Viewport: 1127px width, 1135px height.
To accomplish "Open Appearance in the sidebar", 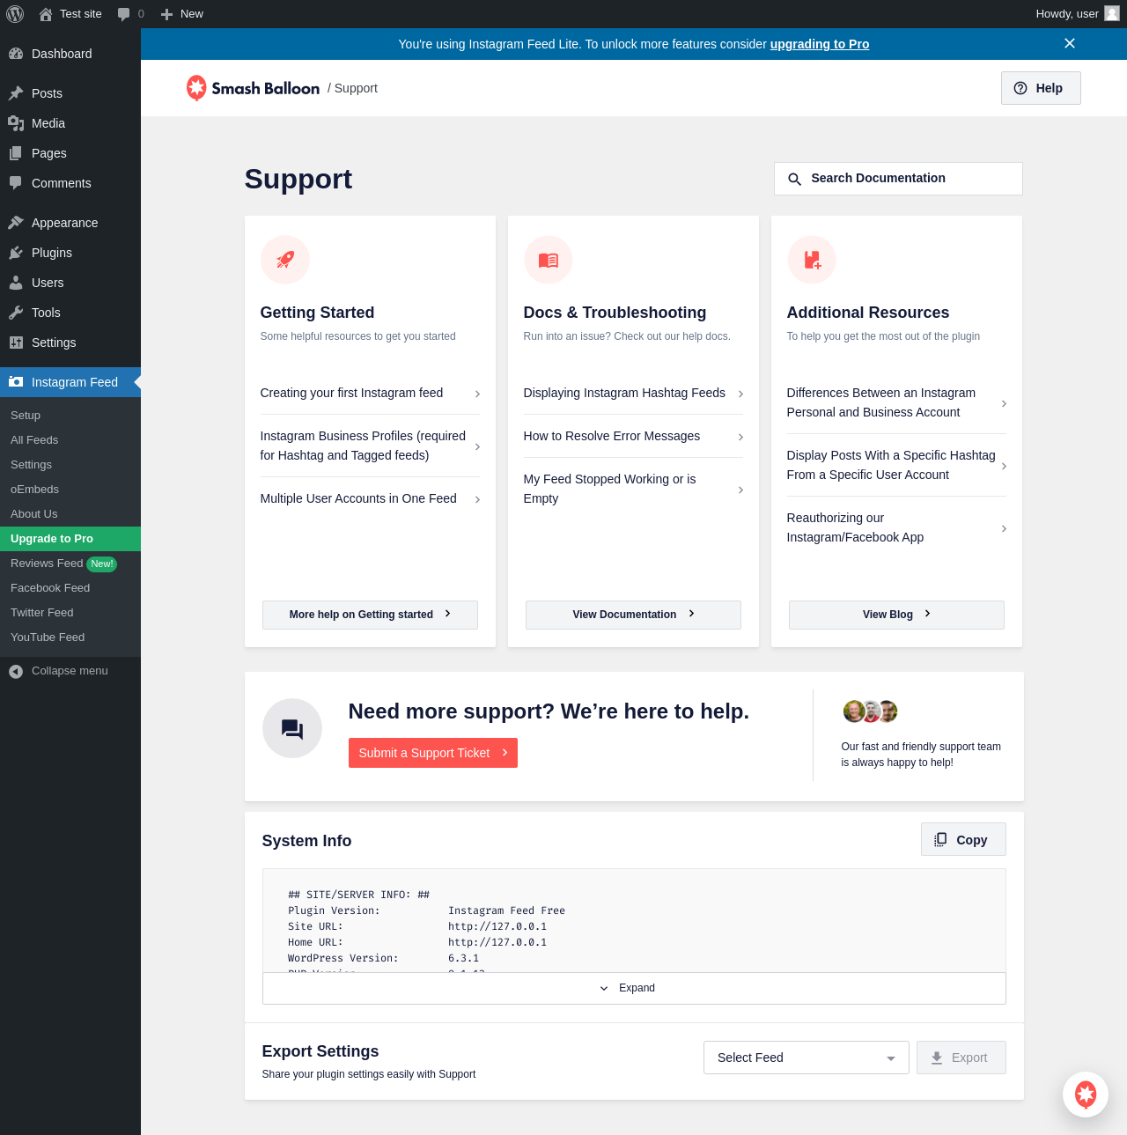I will tap(70, 223).
